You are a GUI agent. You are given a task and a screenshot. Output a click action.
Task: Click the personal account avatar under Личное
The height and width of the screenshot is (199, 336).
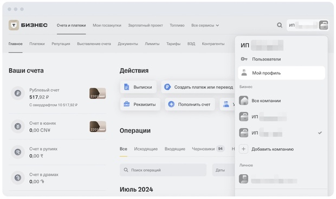(x=244, y=179)
